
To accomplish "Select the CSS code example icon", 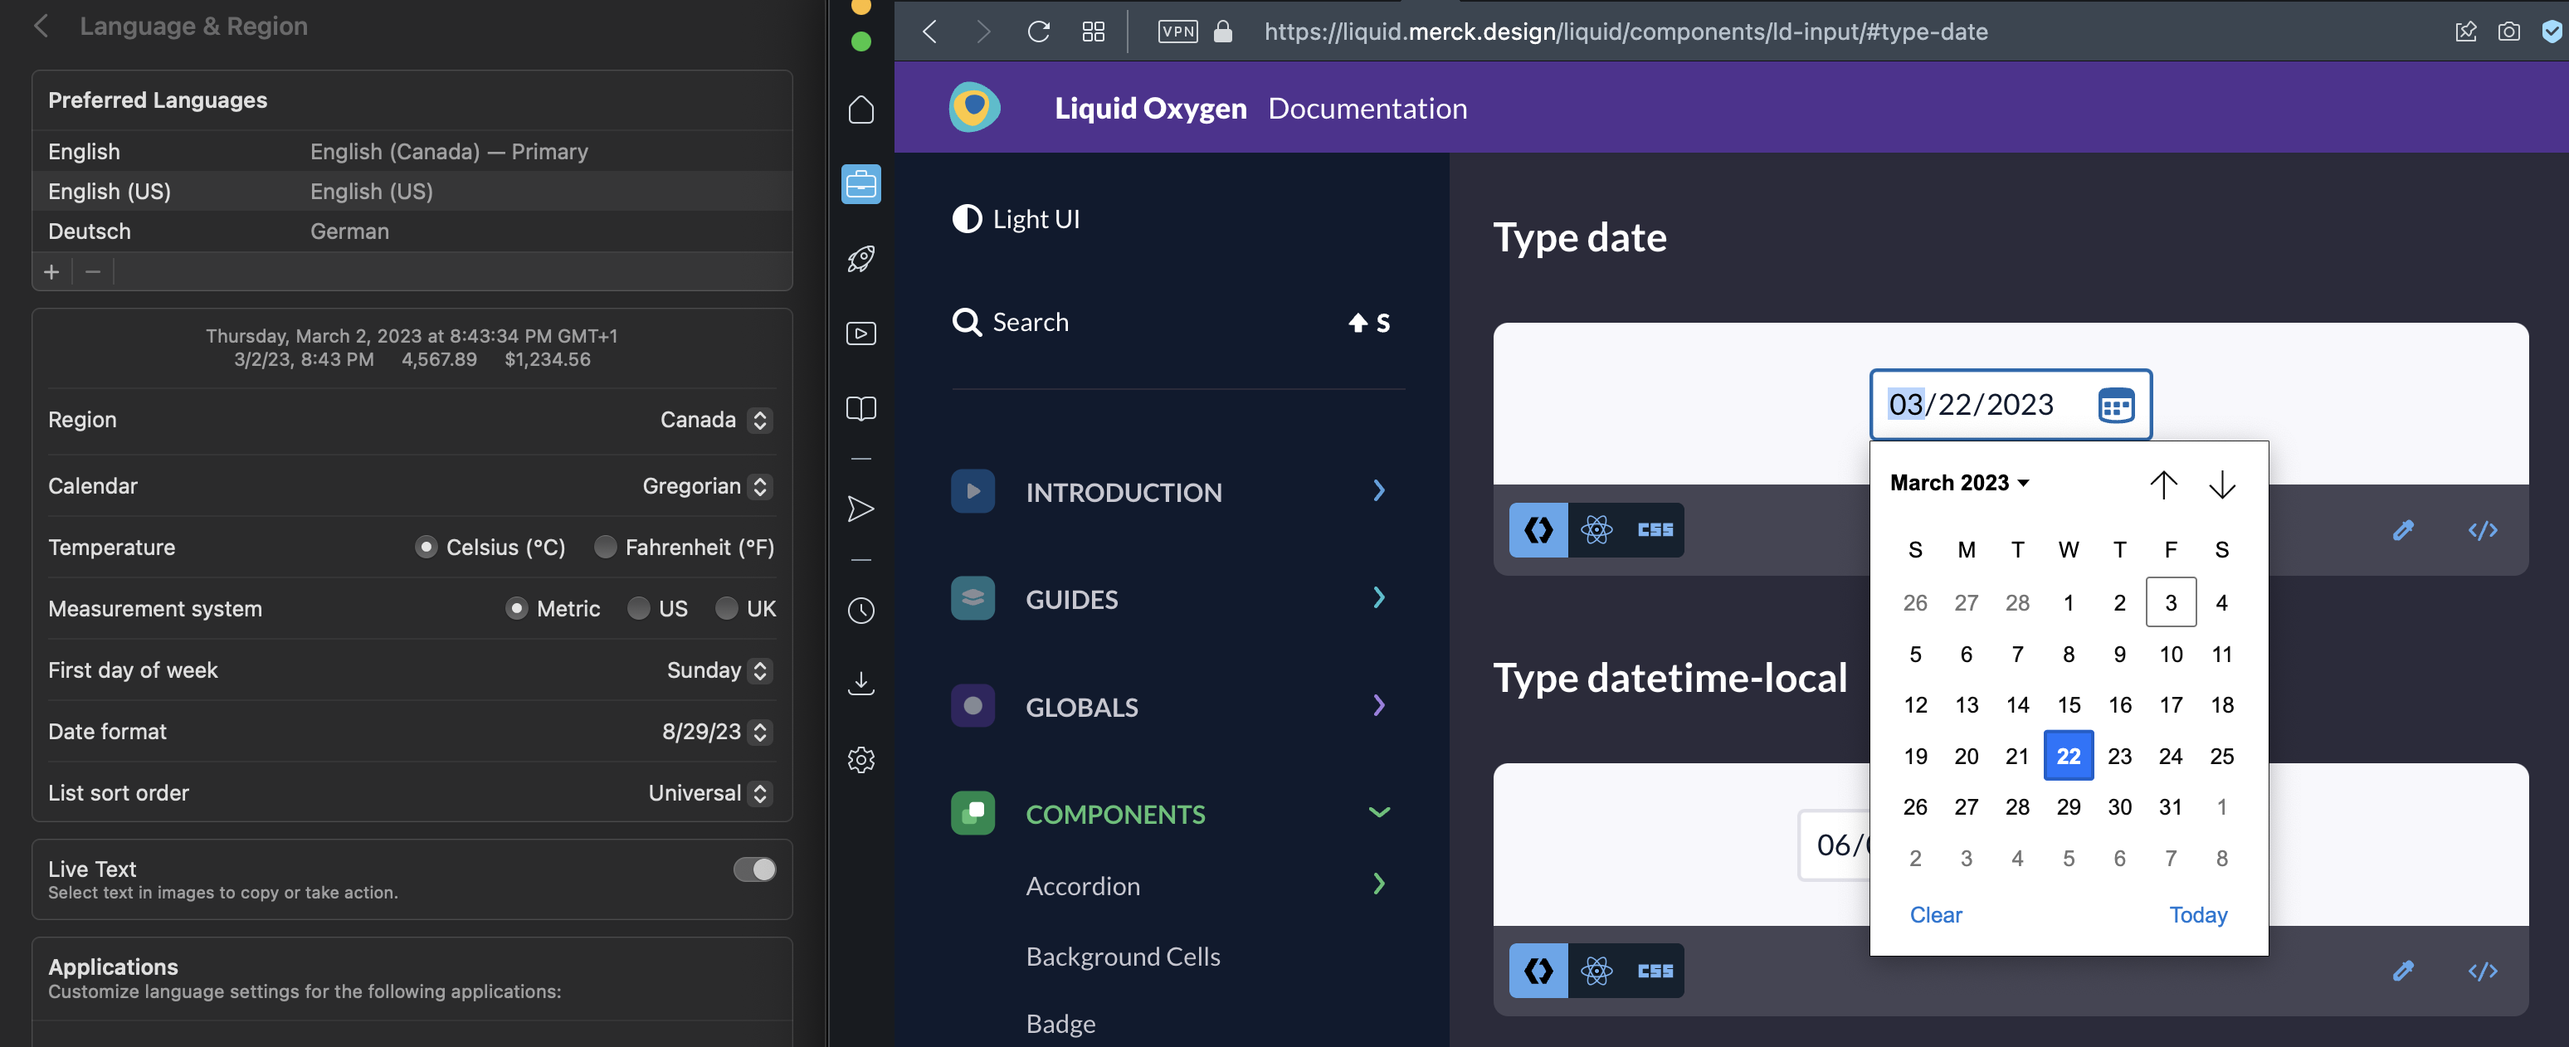I will tap(1652, 529).
